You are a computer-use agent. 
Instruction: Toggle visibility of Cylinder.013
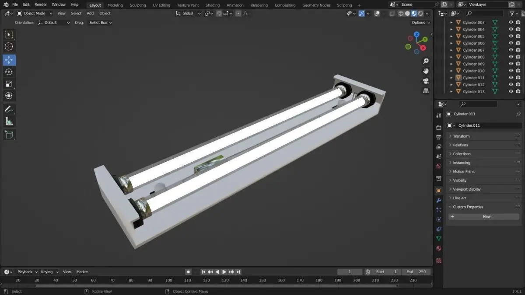[511, 91]
